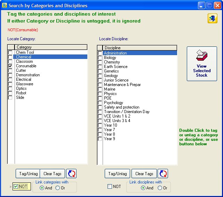Click the category refresh arrows icon
Image resolution: width=223 pixels, height=197 pixels.
coord(71,173)
